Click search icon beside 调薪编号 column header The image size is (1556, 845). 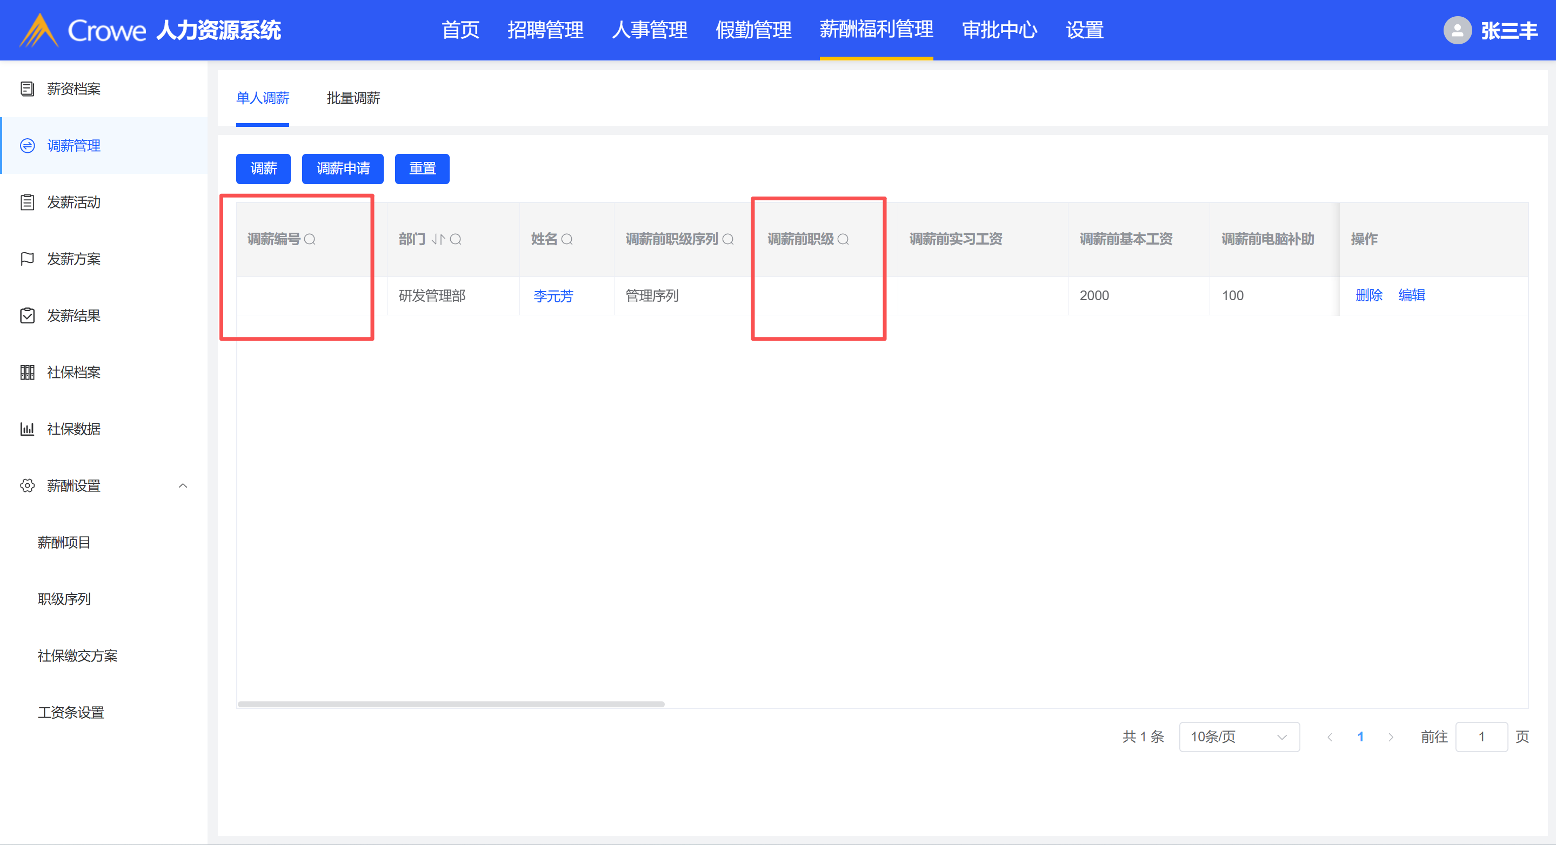click(310, 240)
